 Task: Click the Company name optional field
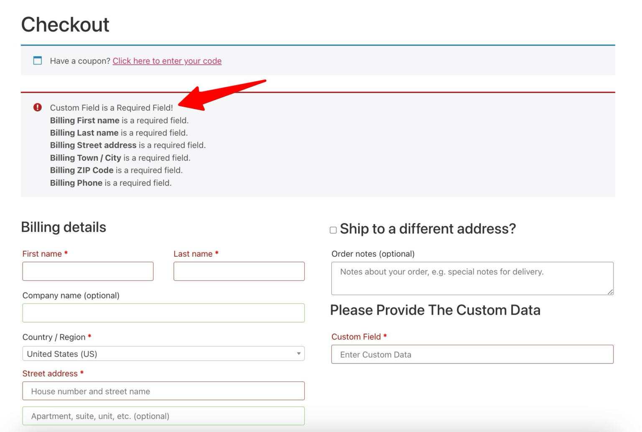163,313
